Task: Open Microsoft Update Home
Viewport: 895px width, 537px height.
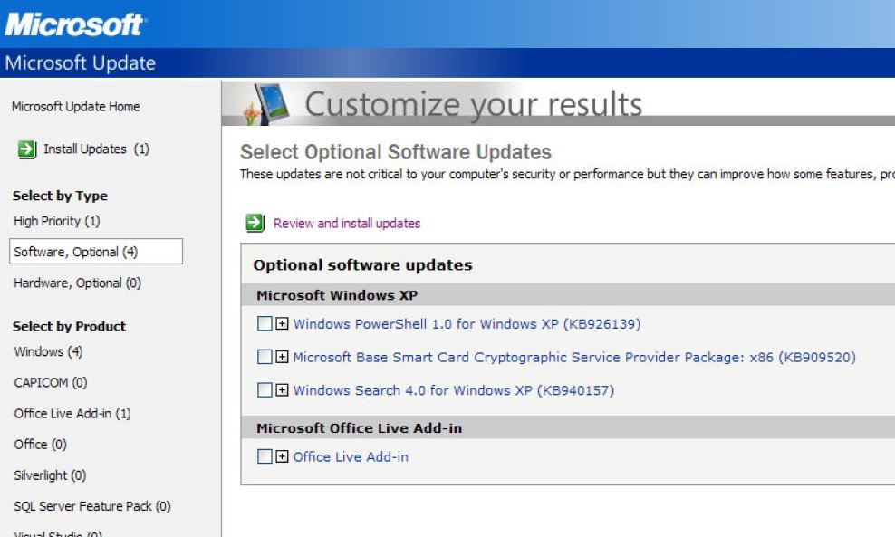Action: pos(75,107)
